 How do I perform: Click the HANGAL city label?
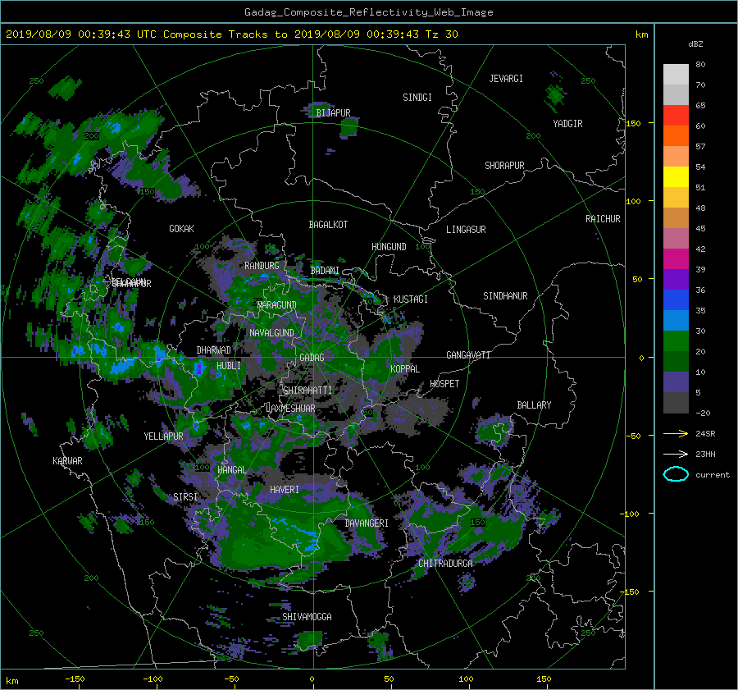232,470
